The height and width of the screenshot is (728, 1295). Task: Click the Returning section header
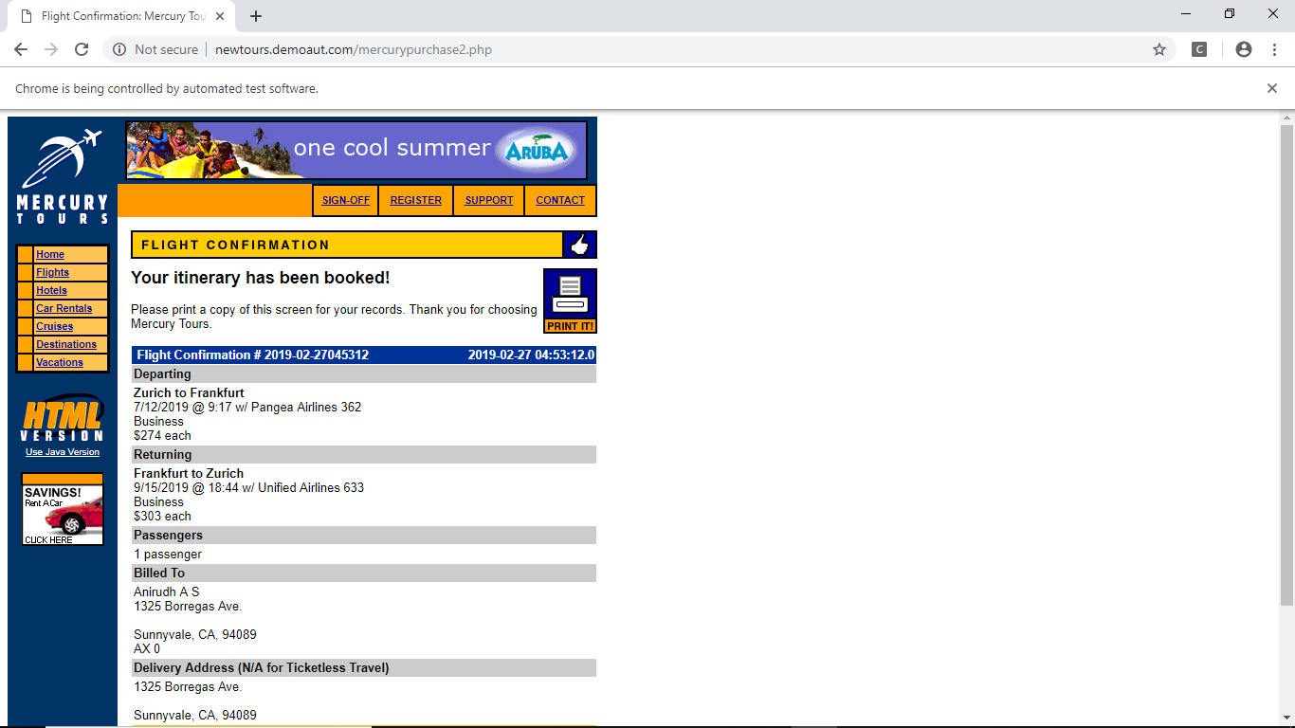point(364,454)
